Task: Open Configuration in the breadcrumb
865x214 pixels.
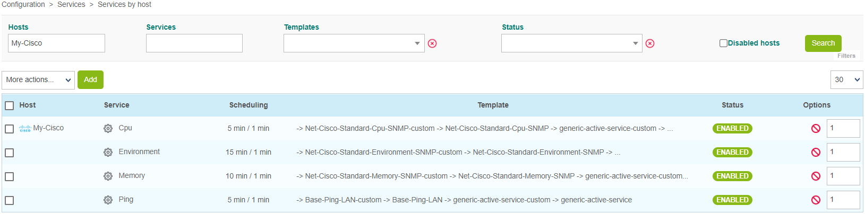Action: click(23, 4)
